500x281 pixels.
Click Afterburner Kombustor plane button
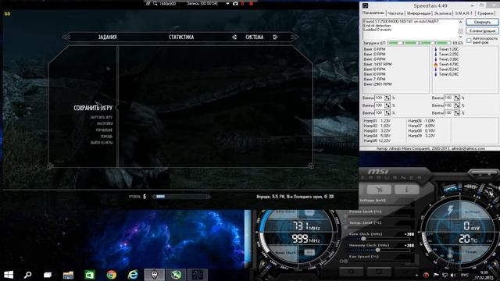coord(379,190)
